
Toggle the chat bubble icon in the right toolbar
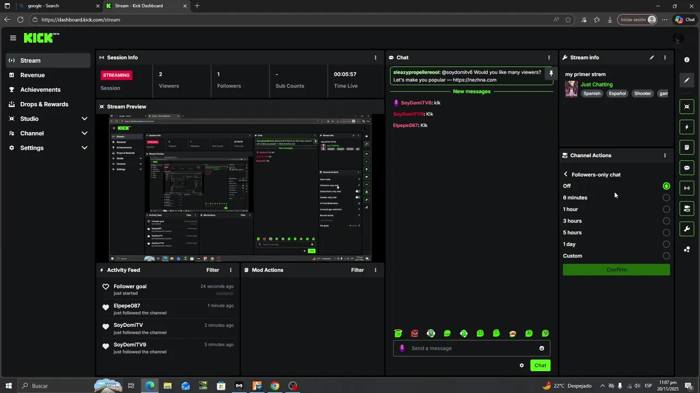click(687, 168)
